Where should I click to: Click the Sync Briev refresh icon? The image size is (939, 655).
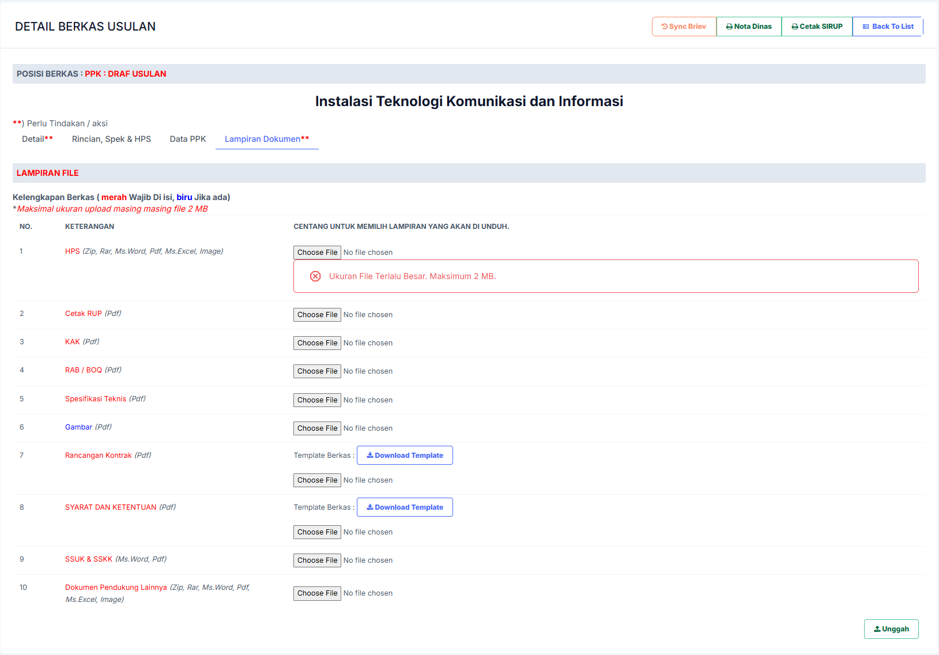point(665,27)
